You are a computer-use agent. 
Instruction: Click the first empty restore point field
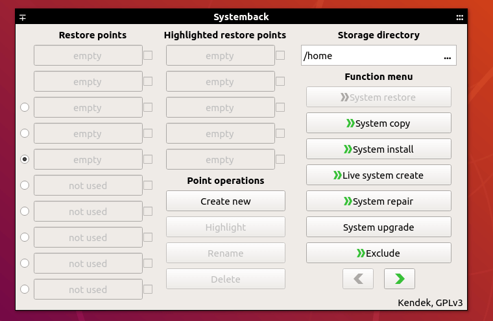(88, 56)
